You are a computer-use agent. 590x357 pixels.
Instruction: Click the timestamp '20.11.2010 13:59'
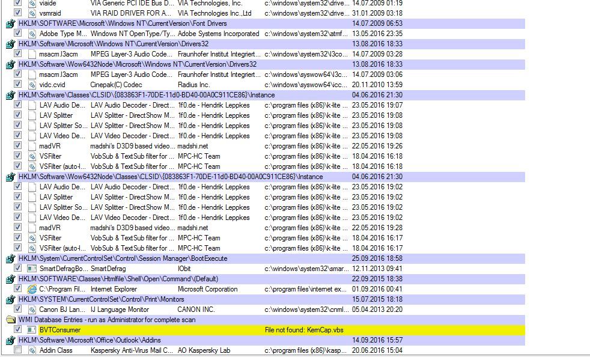click(x=377, y=85)
